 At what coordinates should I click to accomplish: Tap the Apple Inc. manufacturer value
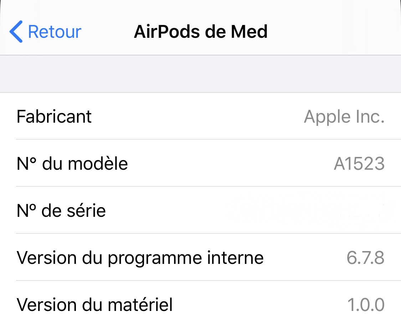(344, 117)
